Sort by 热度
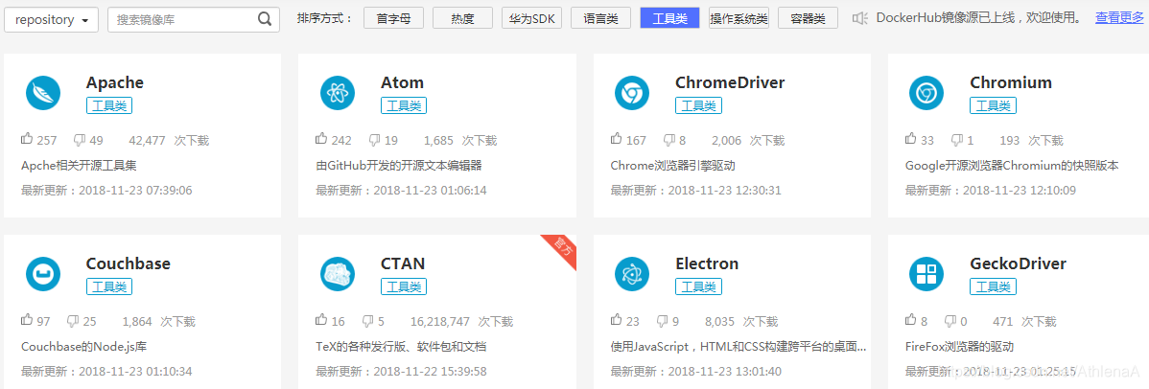 tap(462, 18)
